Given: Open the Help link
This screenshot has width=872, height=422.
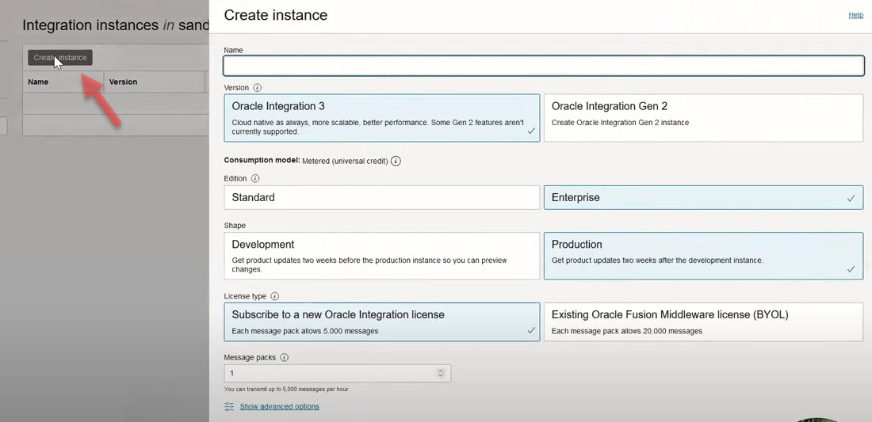Looking at the screenshot, I should pos(856,15).
